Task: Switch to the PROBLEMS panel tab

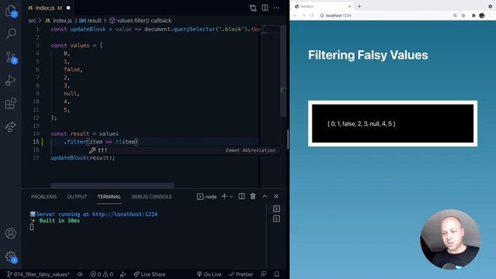Action: click(x=43, y=196)
